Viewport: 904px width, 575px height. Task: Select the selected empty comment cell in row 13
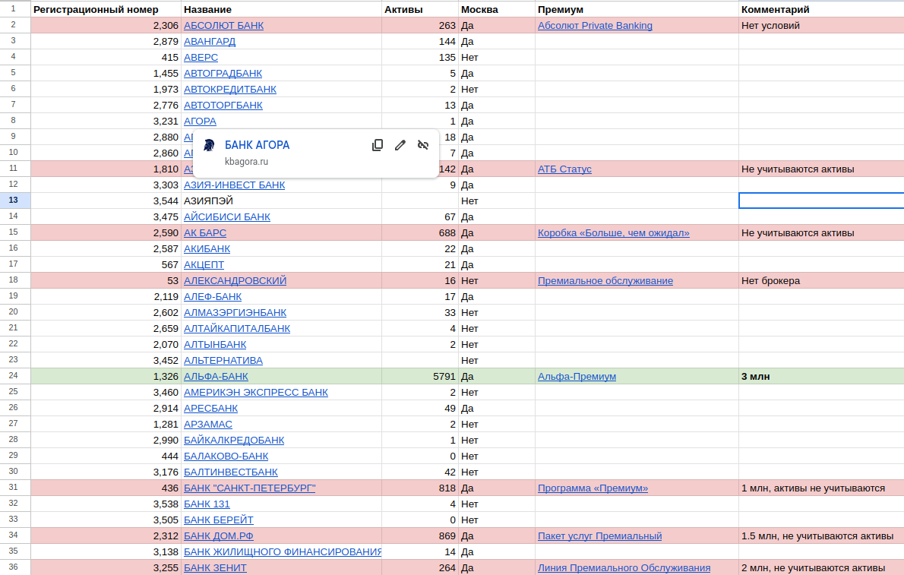[x=821, y=201]
